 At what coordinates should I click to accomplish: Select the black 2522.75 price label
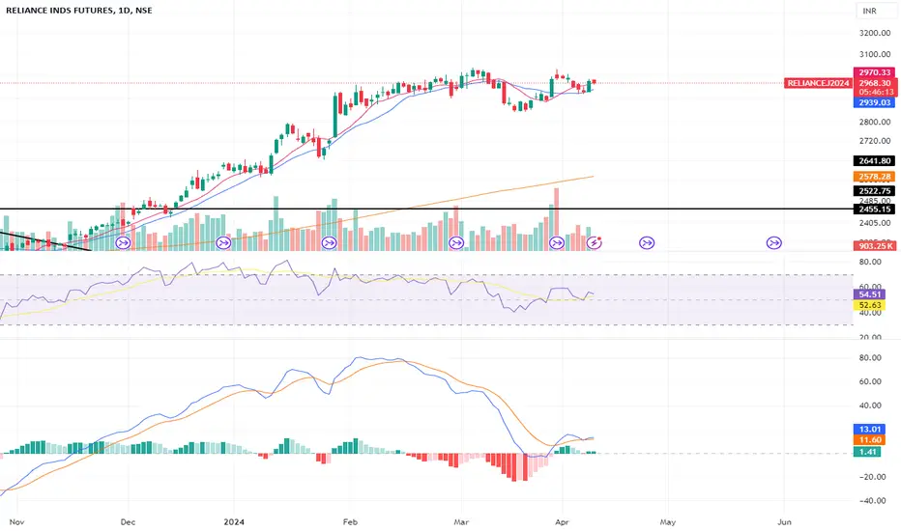875,191
